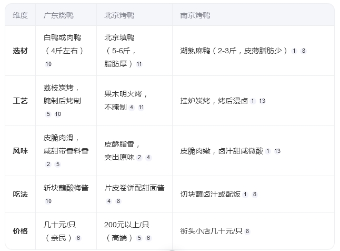Open citation 6 beside （亲民）

(78, 238)
